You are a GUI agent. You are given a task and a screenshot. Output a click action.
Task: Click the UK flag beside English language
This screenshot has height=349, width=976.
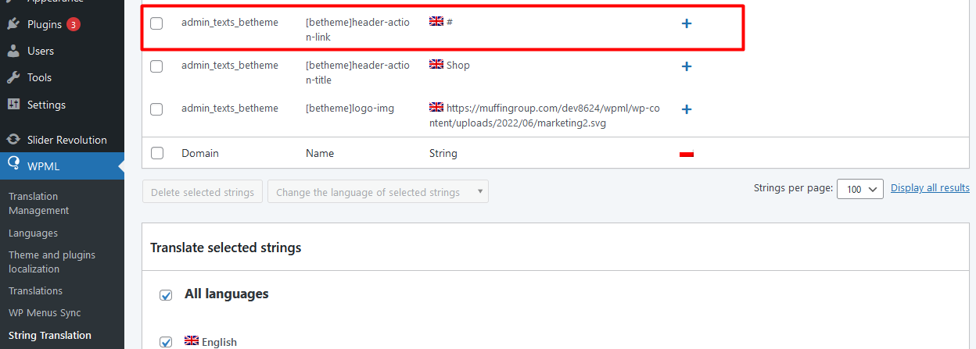(x=192, y=341)
